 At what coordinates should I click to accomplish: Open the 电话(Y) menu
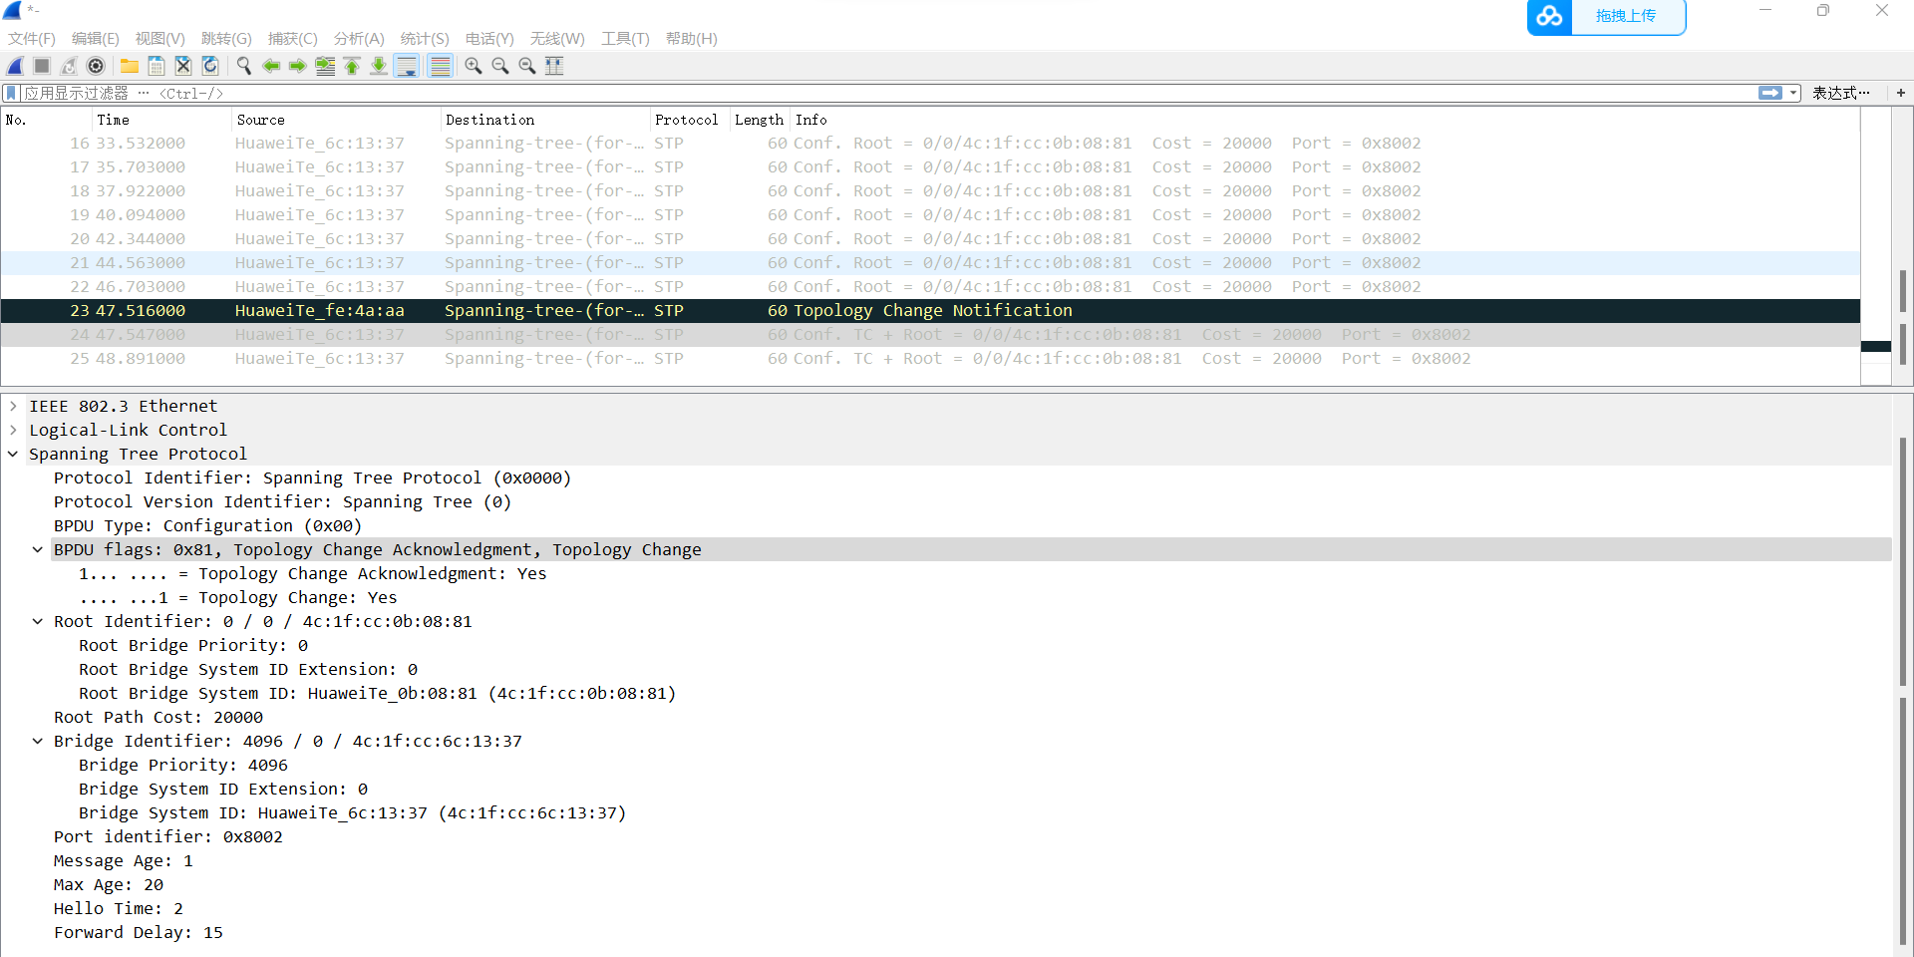pos(489,39)
